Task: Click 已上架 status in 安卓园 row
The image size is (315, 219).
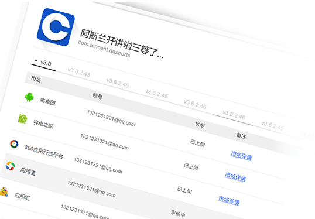Action: 197,143
